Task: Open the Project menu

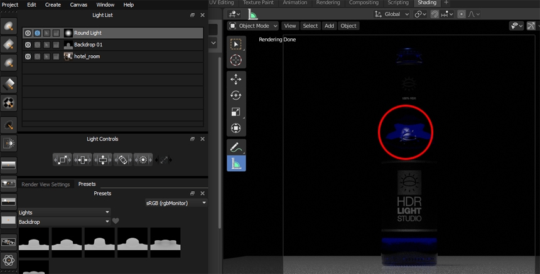Action: pyautogui.click(x=10, y=5)
